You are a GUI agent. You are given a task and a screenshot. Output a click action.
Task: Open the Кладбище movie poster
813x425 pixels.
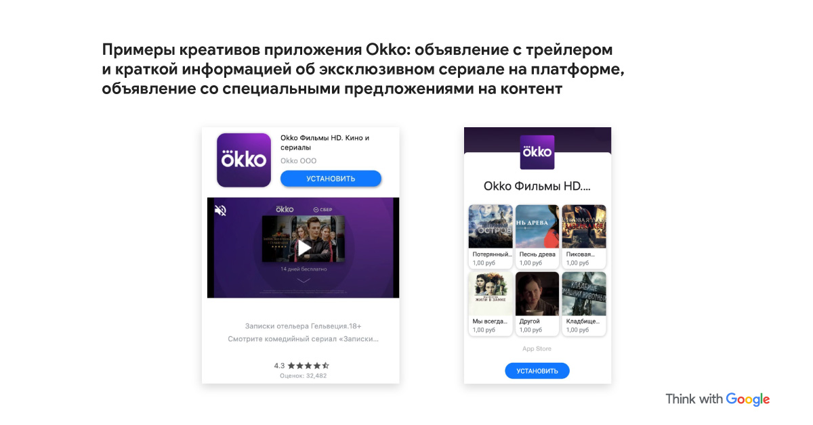584,294
